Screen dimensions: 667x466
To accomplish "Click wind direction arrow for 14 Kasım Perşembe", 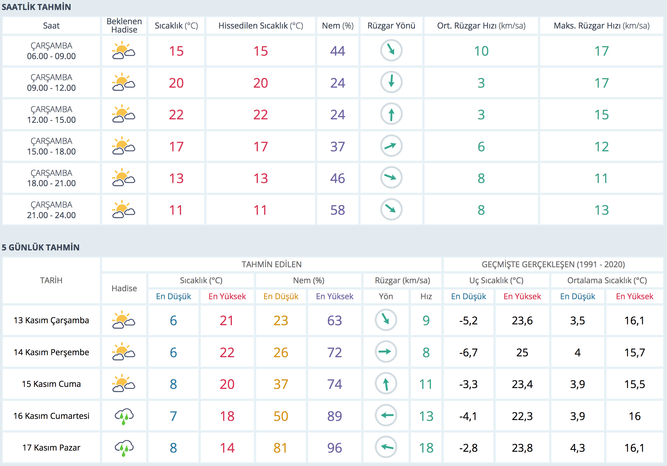I will coord(385,352).
